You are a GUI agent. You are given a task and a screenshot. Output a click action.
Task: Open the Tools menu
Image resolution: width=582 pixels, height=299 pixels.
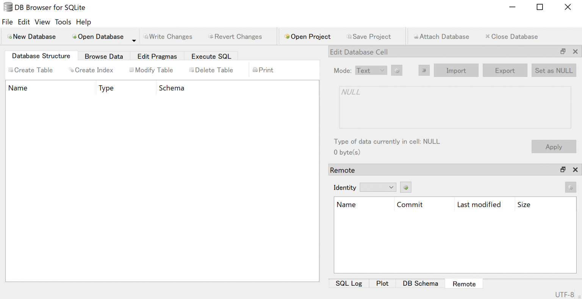coord(63,22)
